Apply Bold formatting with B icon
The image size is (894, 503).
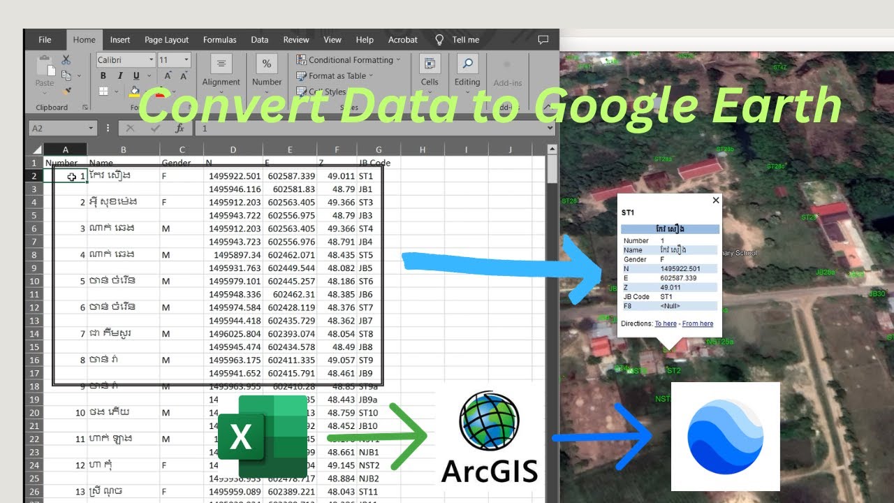pos(103,76)
